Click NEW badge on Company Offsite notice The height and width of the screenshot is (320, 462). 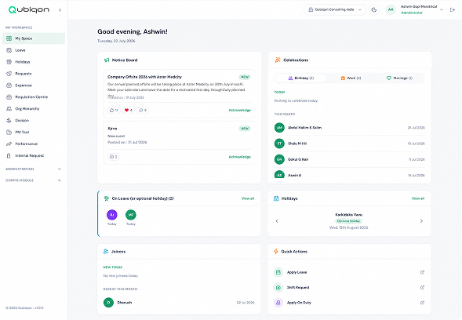coord(245,77)
